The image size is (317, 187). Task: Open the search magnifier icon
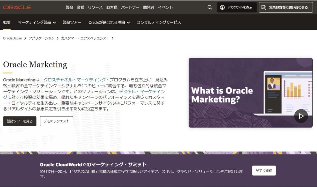(x=210, y=7)
